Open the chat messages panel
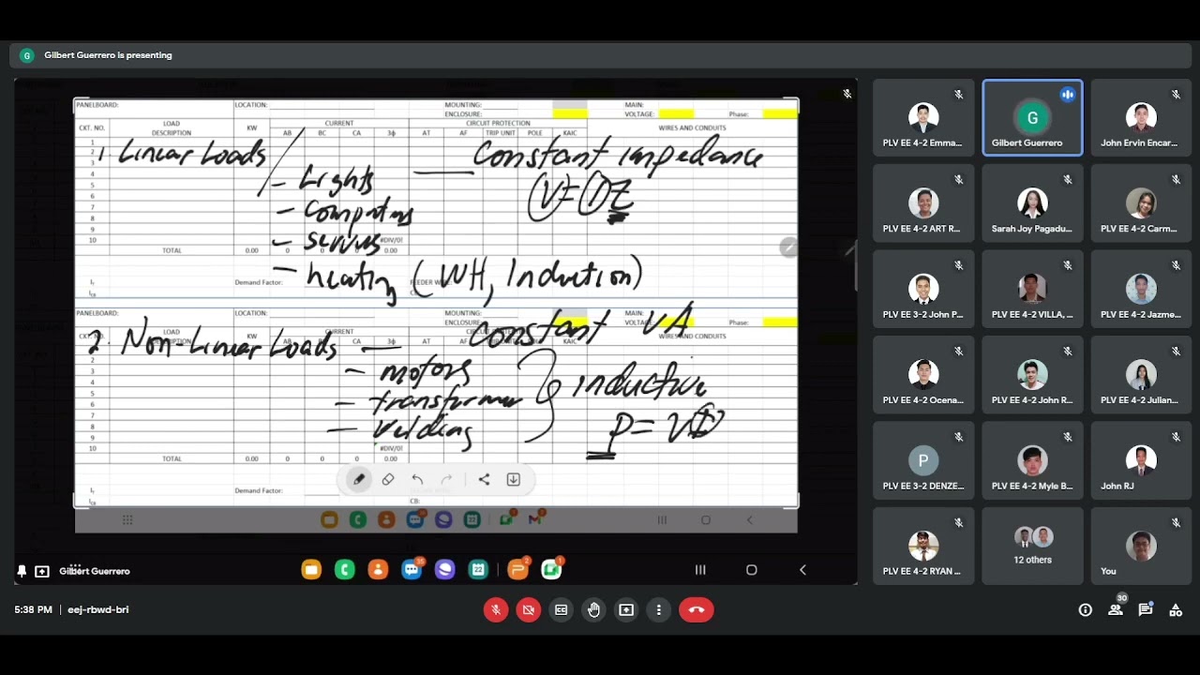Viewport: 1200px width, 675px height. coord(1145,609)
